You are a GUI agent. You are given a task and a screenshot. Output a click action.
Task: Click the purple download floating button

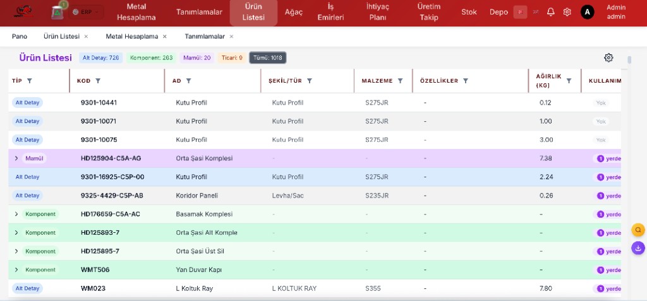point(638,248)
